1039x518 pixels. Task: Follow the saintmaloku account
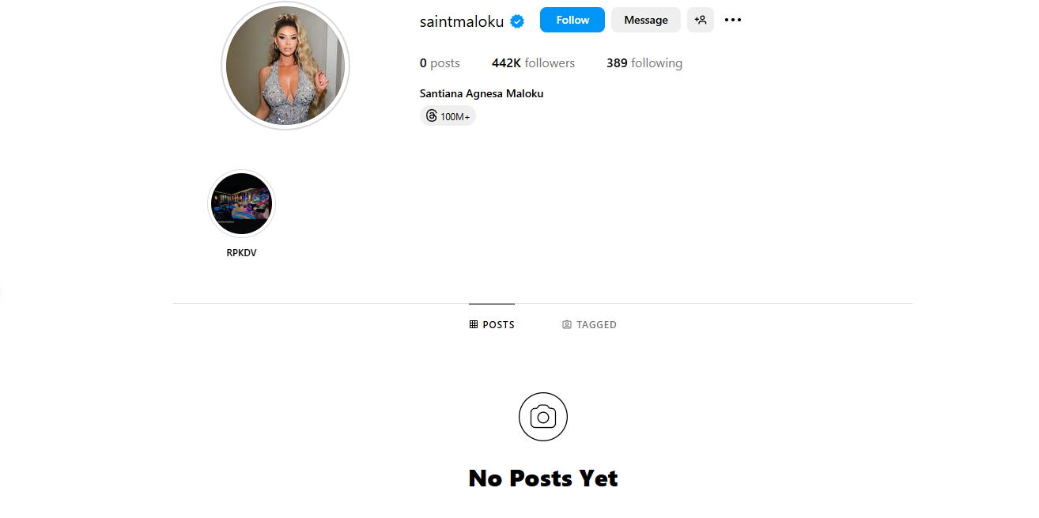(572, 20)
